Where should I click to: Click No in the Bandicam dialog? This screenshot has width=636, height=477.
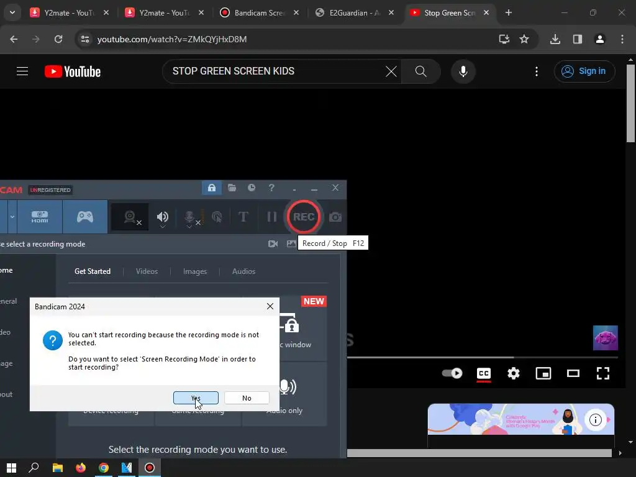tap(247, 398)
